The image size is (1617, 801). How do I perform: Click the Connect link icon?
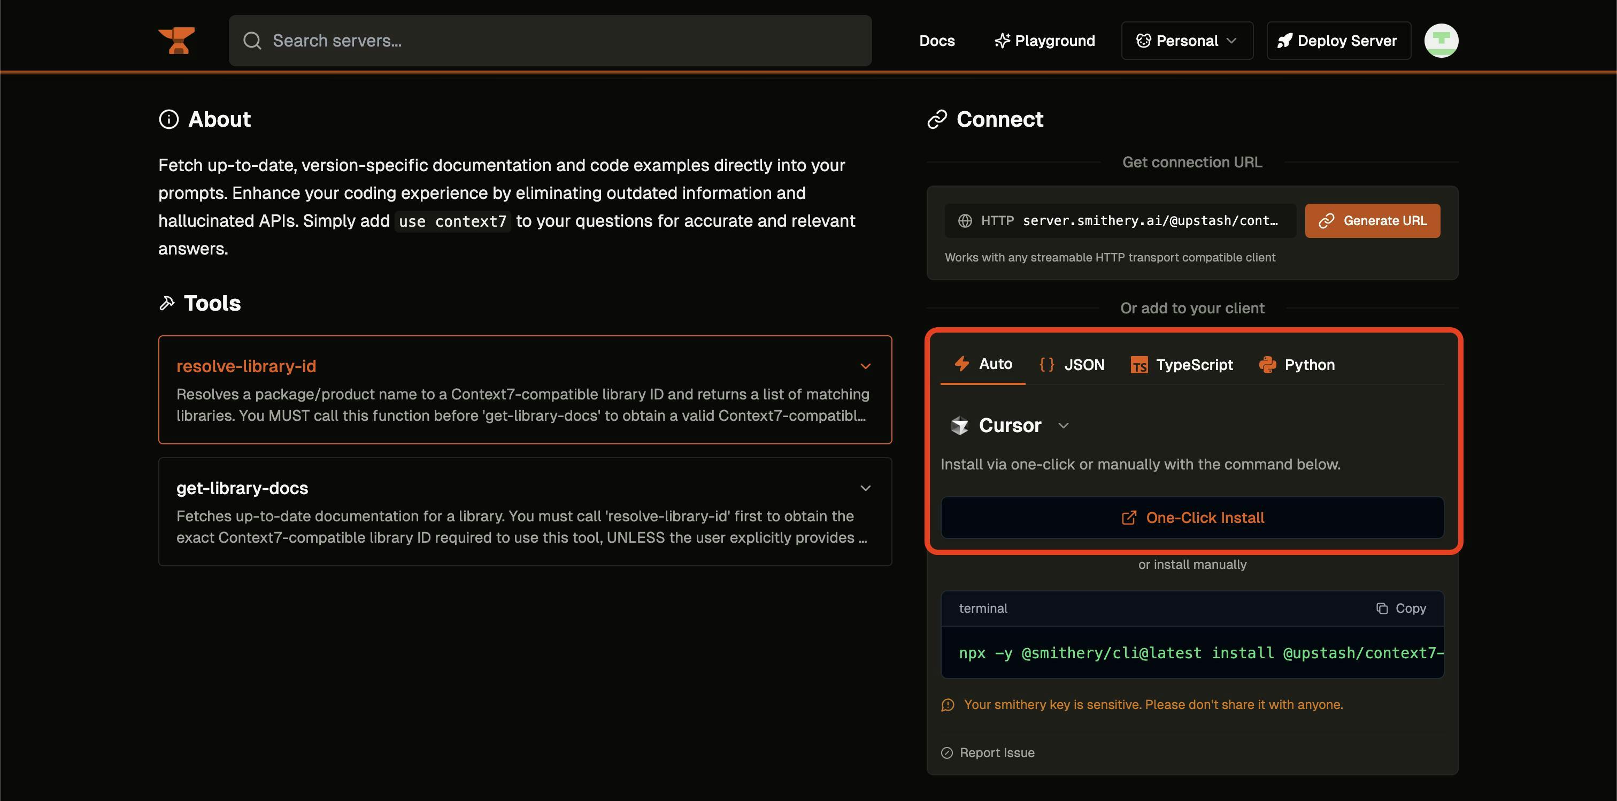pyautogui.click(x=937, y=119)
